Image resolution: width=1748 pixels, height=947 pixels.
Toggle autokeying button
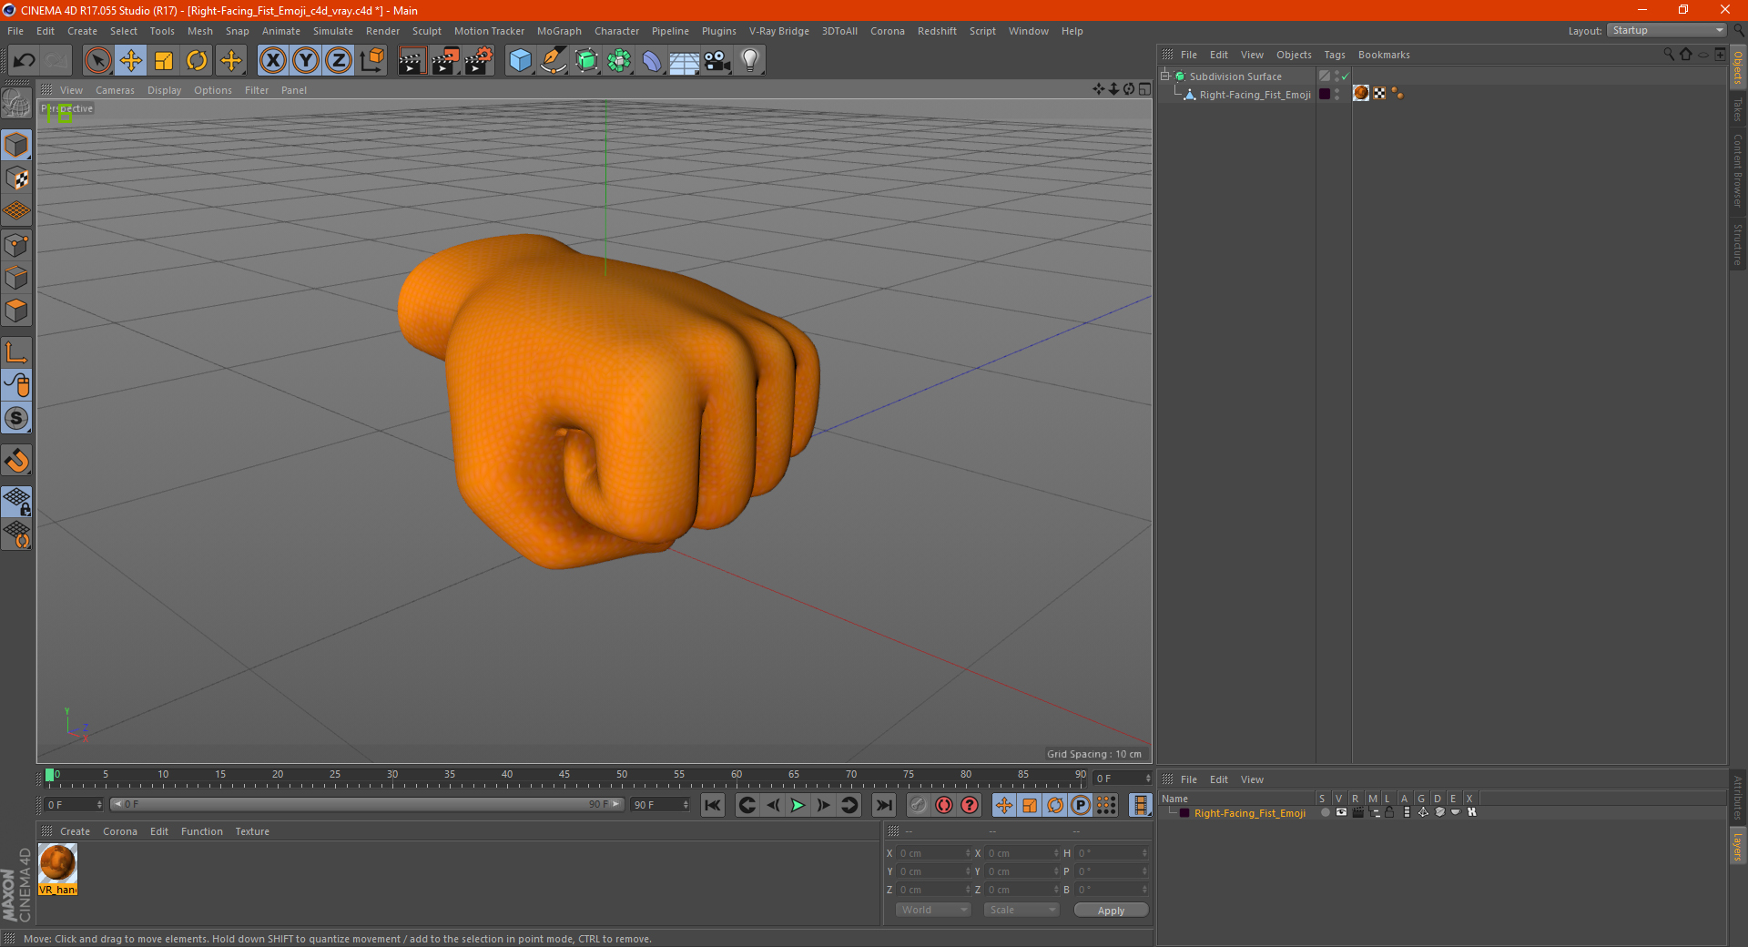(x=944, y=805)
